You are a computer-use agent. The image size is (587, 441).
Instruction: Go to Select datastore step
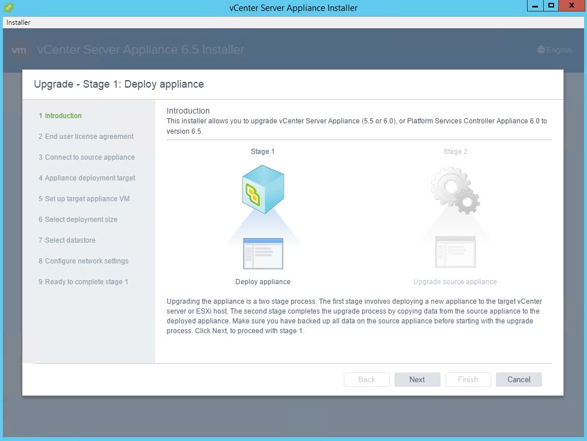click(x=67, y=240)
